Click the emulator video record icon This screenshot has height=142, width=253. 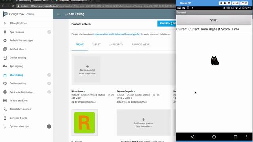click(x=225, y=3)
